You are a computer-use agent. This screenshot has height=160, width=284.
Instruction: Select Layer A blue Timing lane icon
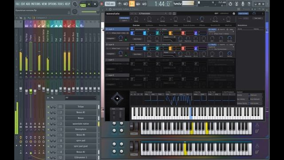click(132, 33)
